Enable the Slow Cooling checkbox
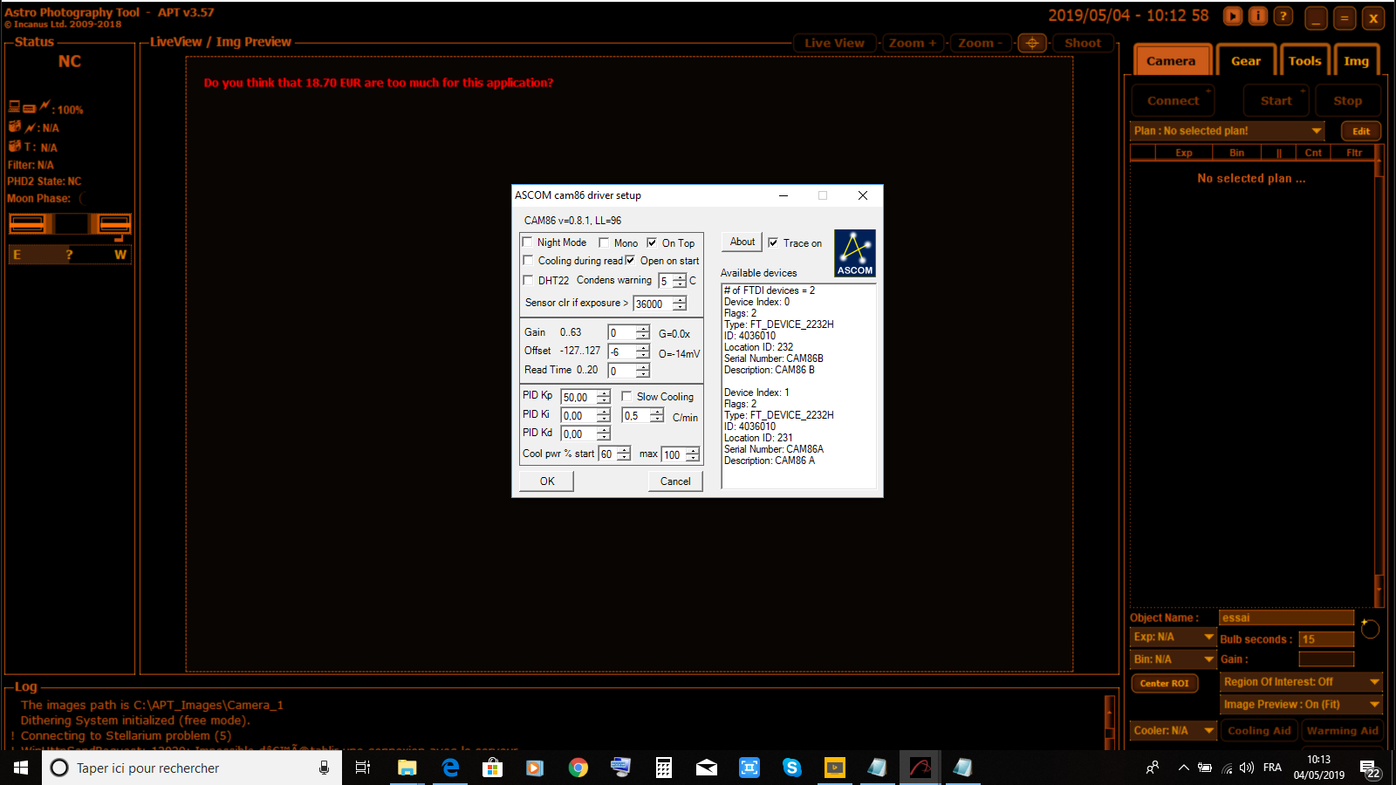The image size is (1396, 785). 626,396
